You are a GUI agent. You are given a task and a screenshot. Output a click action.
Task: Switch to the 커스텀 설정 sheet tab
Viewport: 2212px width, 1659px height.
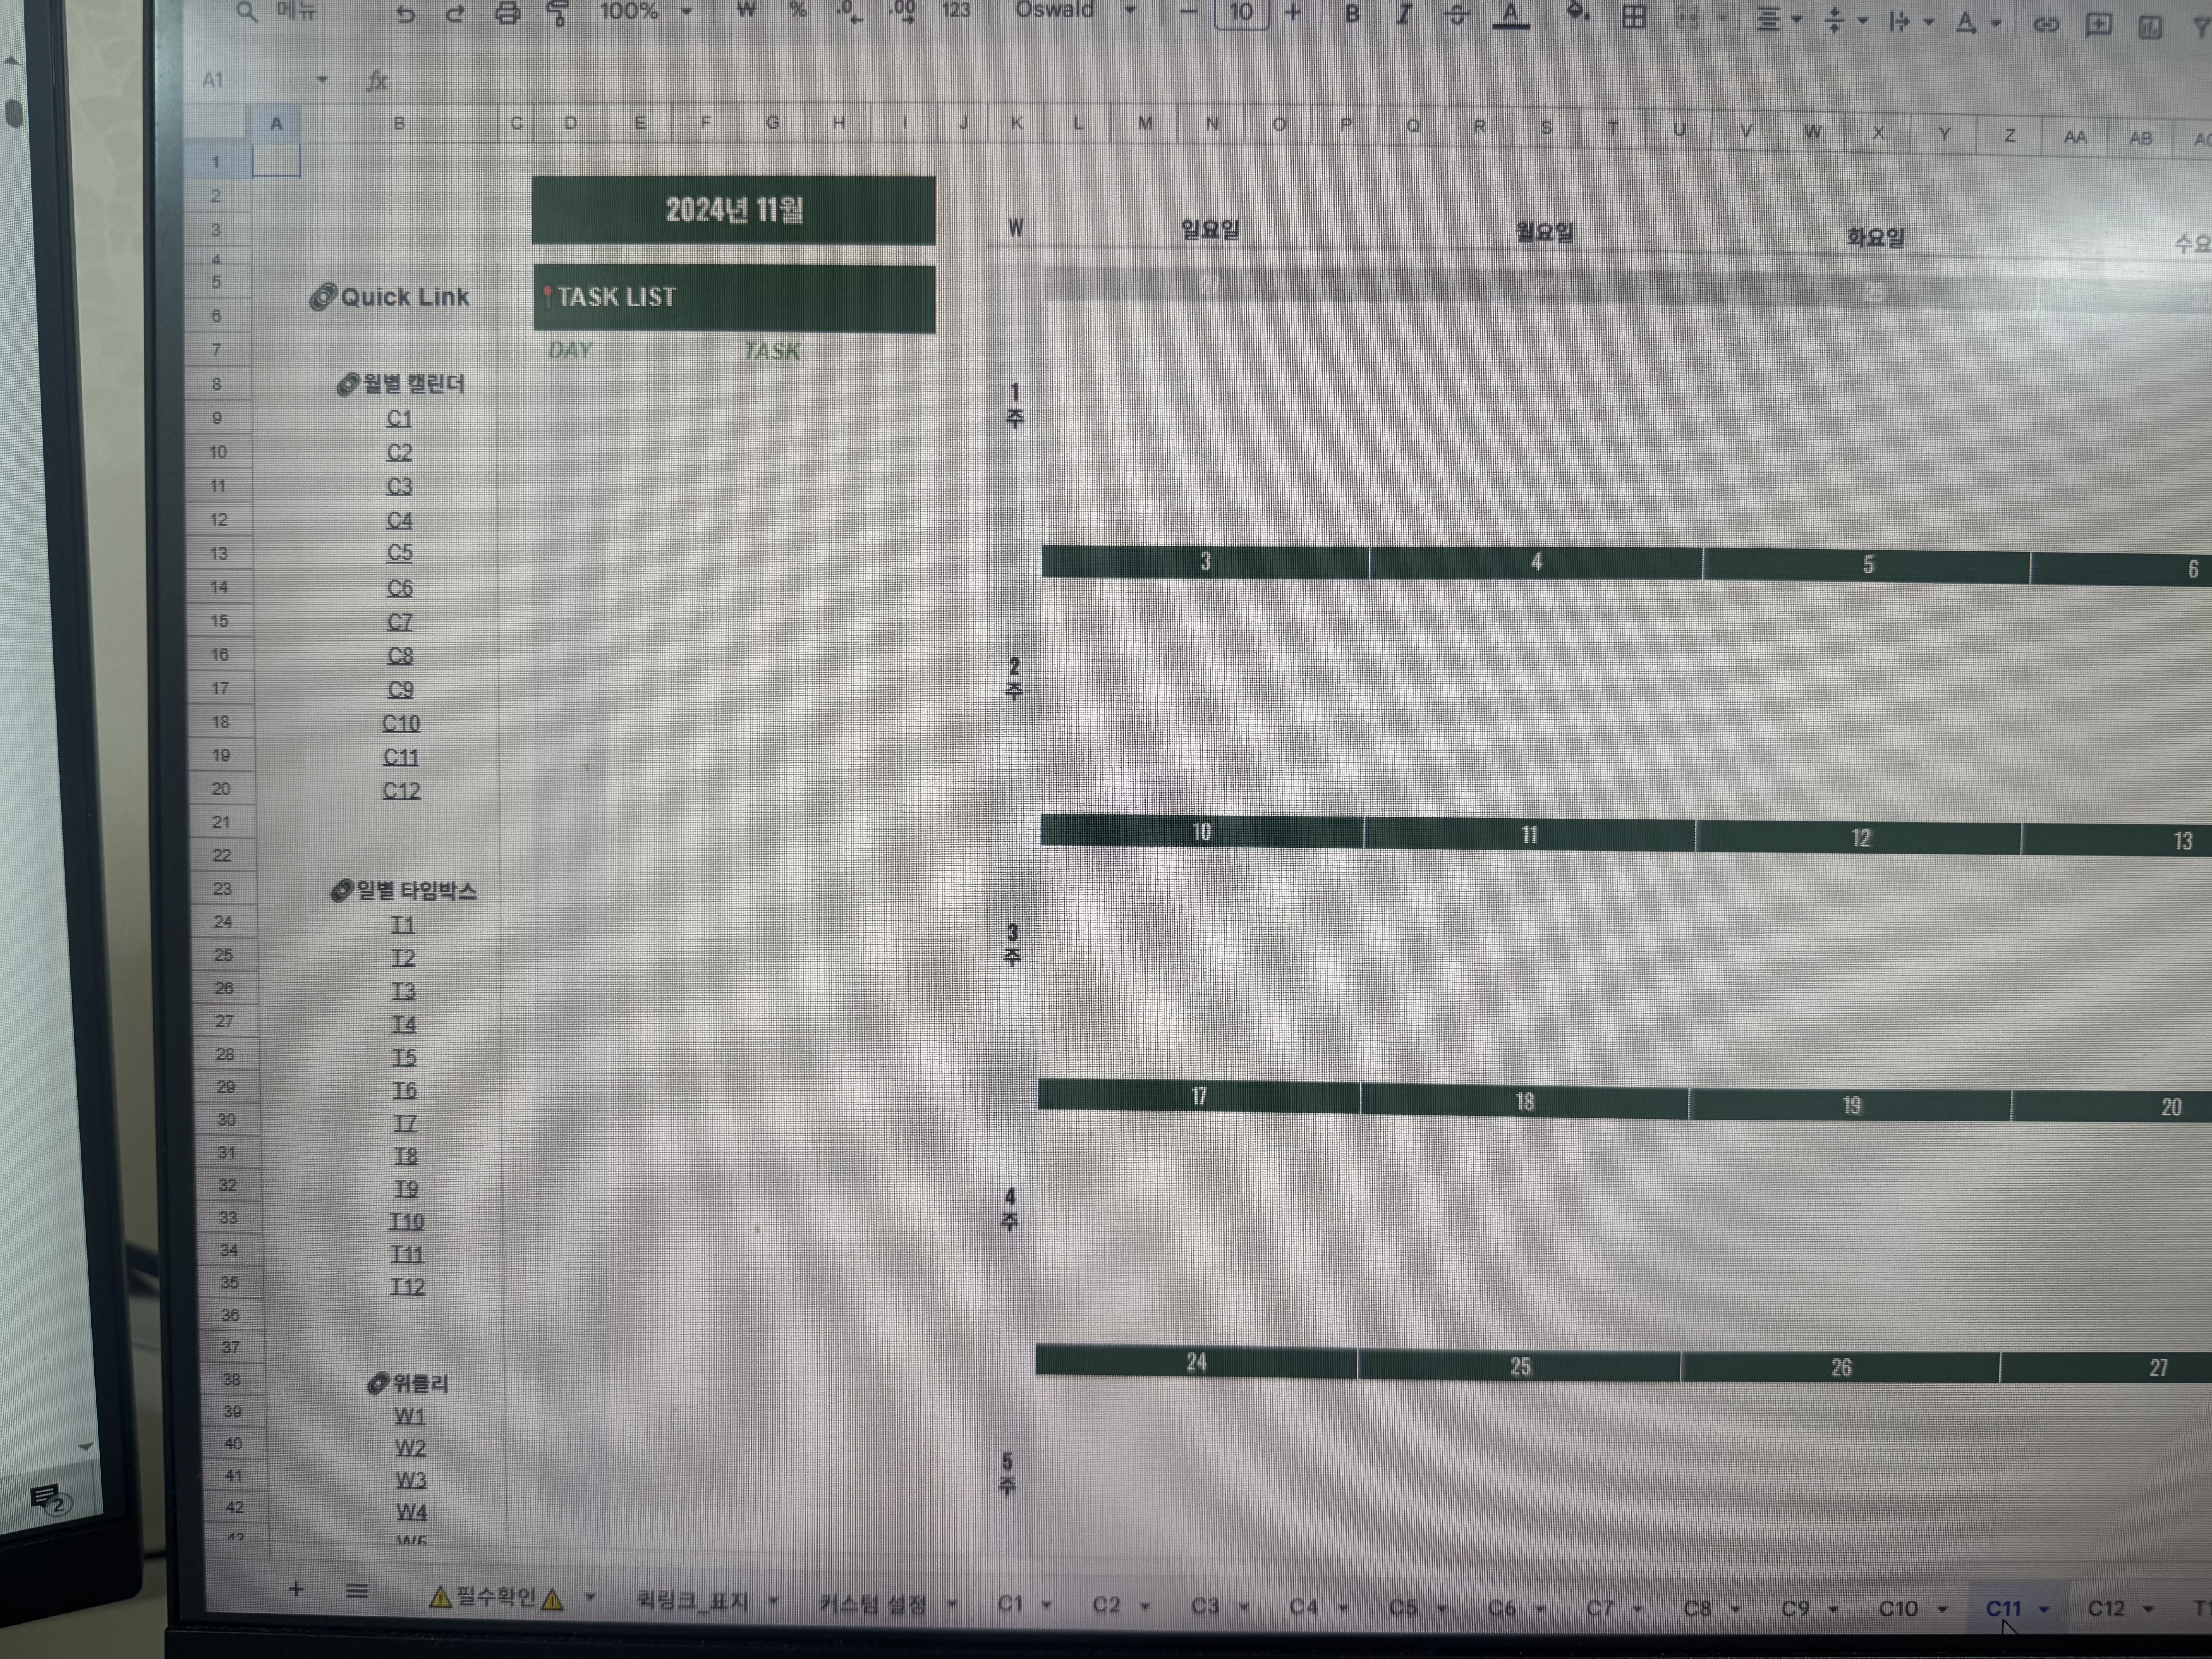pyautogui.click(x=873, y=1604)
